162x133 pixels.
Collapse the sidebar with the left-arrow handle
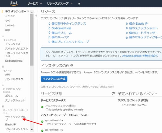click(x=36, y=16)
